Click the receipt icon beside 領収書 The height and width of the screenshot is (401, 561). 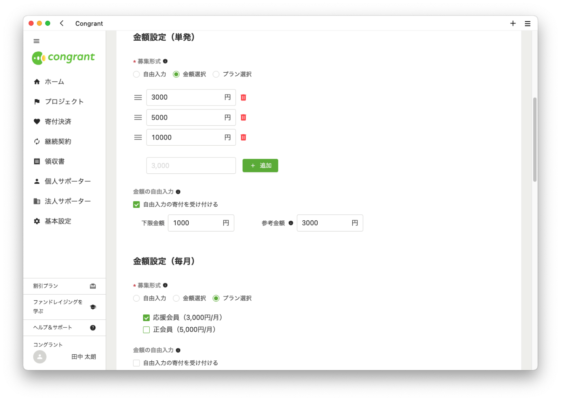37,161
